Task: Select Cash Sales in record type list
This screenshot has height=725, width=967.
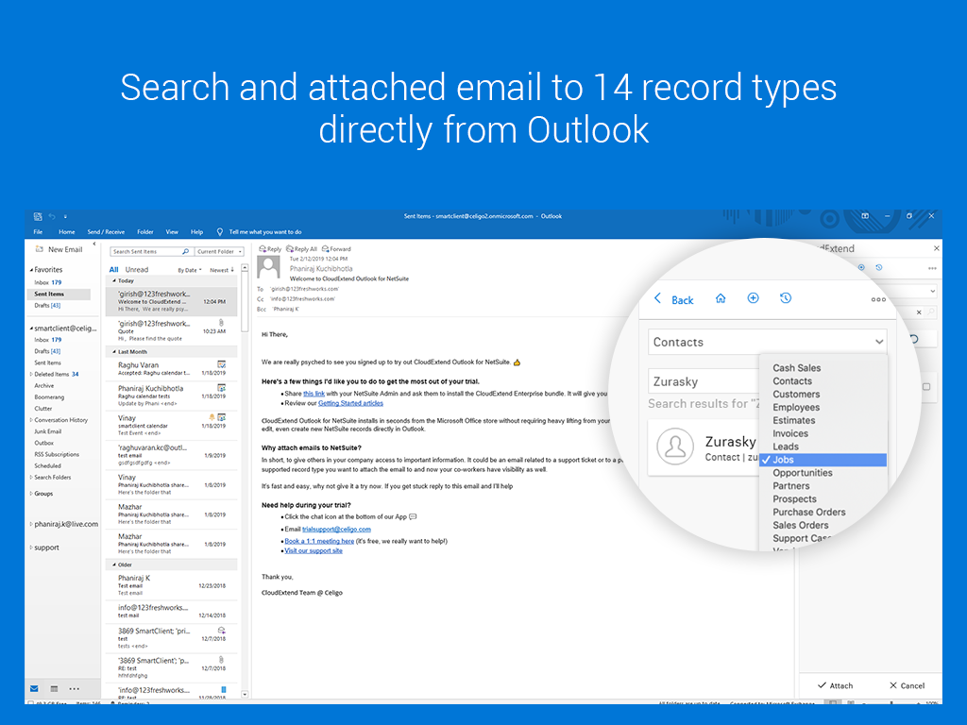Action: point(796,367)
